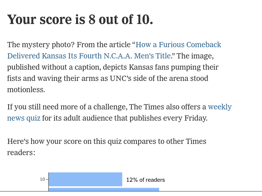Click the "12% of readers" bar label
Image resolution: width=262 pixels, height=196 pixels.
[x=145, y=180]
